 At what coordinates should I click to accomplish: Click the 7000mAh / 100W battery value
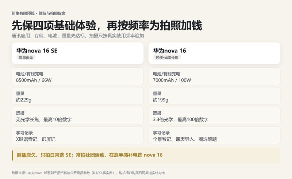(172, 80)
